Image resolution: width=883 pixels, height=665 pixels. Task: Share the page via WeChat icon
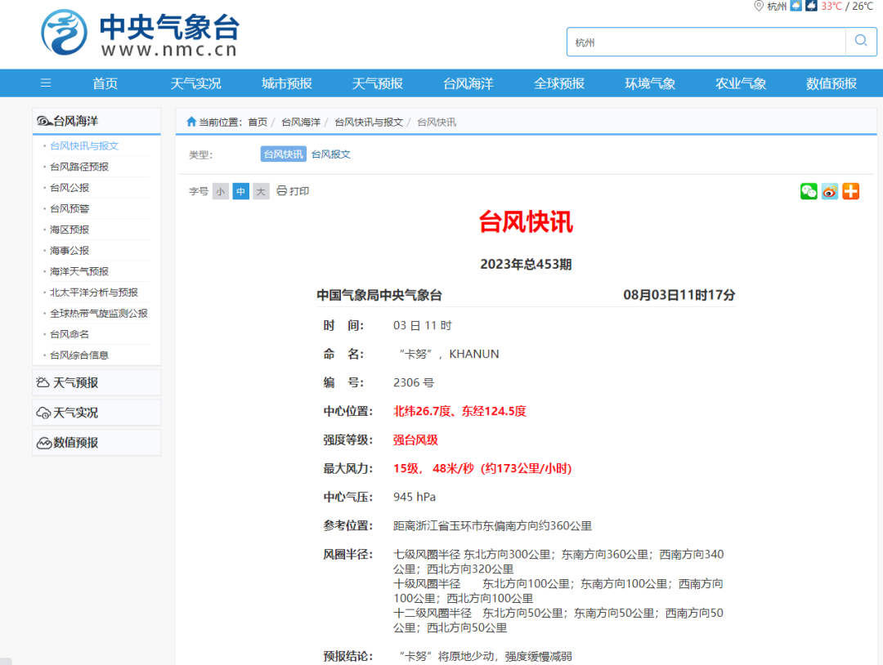[809, 191]
